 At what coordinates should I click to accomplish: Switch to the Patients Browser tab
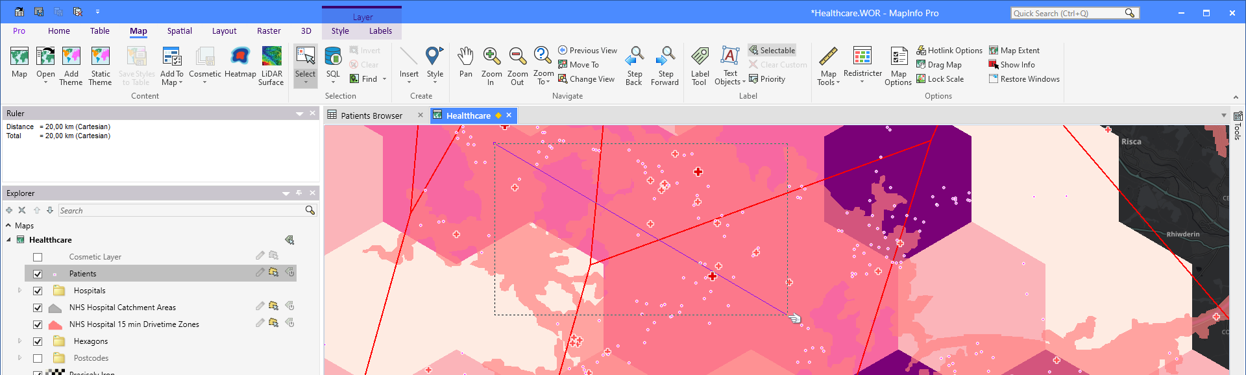coord(371,115)
